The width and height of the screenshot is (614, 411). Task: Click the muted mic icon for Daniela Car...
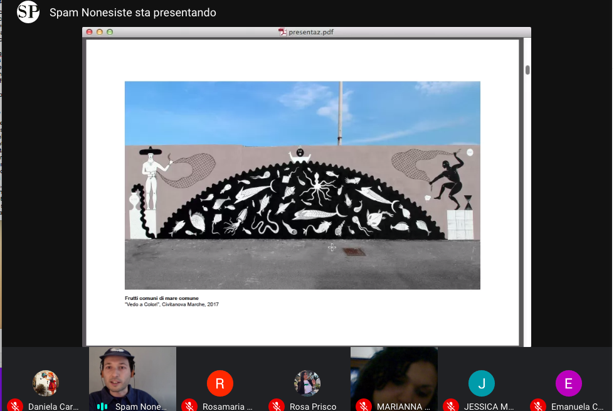(x=15, y=406)
